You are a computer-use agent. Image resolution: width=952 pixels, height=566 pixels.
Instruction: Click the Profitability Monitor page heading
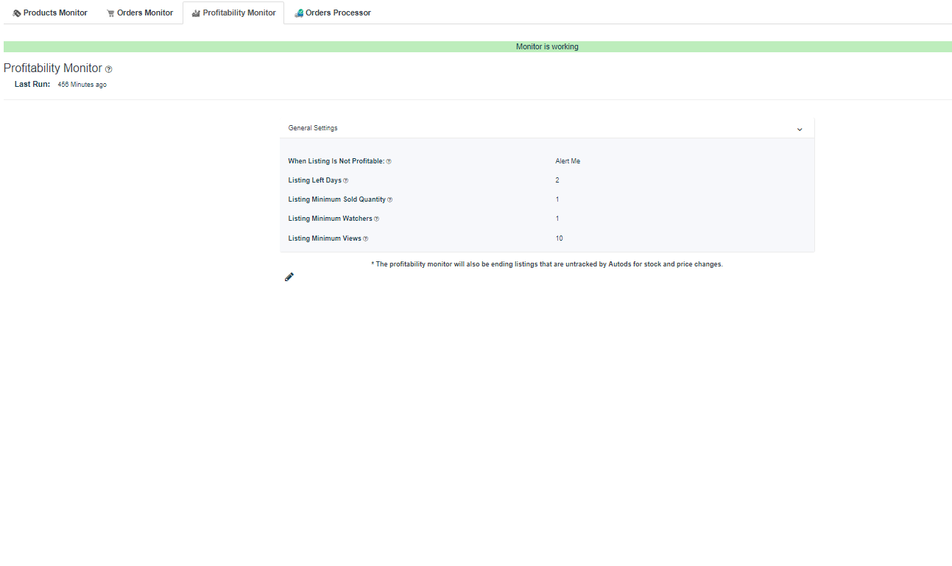point(53,68)
